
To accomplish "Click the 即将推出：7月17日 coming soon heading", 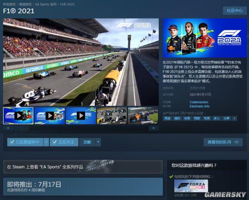I will point(34,185).
